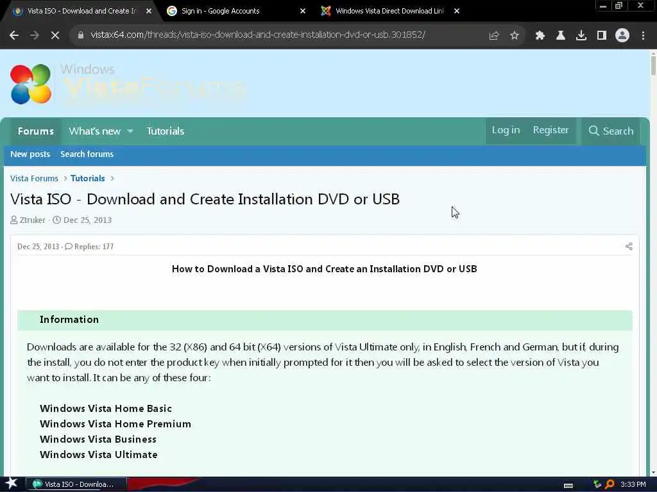Go back to the previous page

pyautogui.click(x=14, y=35)
